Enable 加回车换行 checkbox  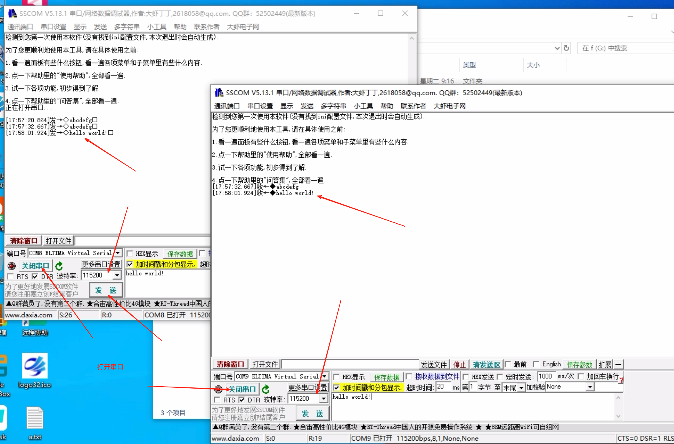point(581,376)
